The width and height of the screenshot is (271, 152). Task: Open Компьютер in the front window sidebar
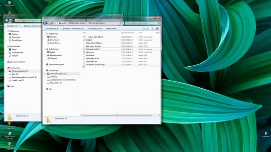(x=53, y=71)
